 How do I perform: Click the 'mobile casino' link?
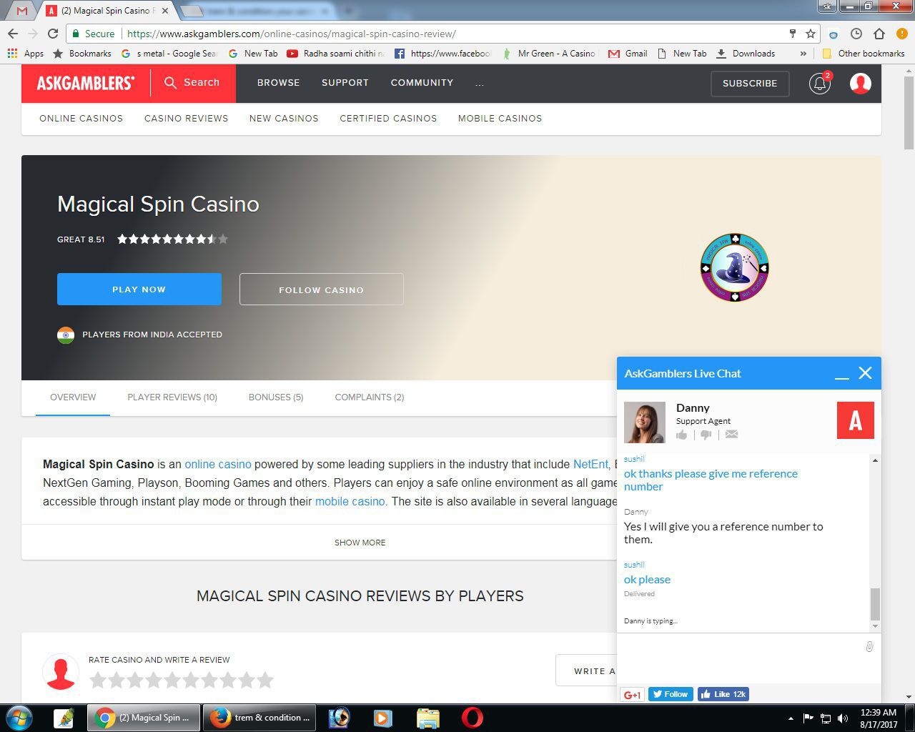[350, 501]
